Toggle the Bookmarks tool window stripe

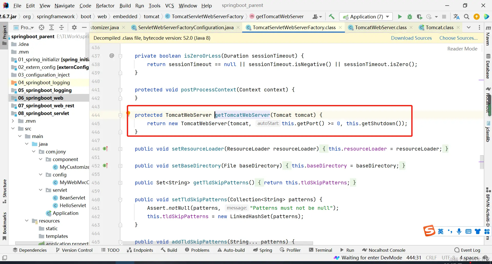pyautogui.click(x=4, y=226)
